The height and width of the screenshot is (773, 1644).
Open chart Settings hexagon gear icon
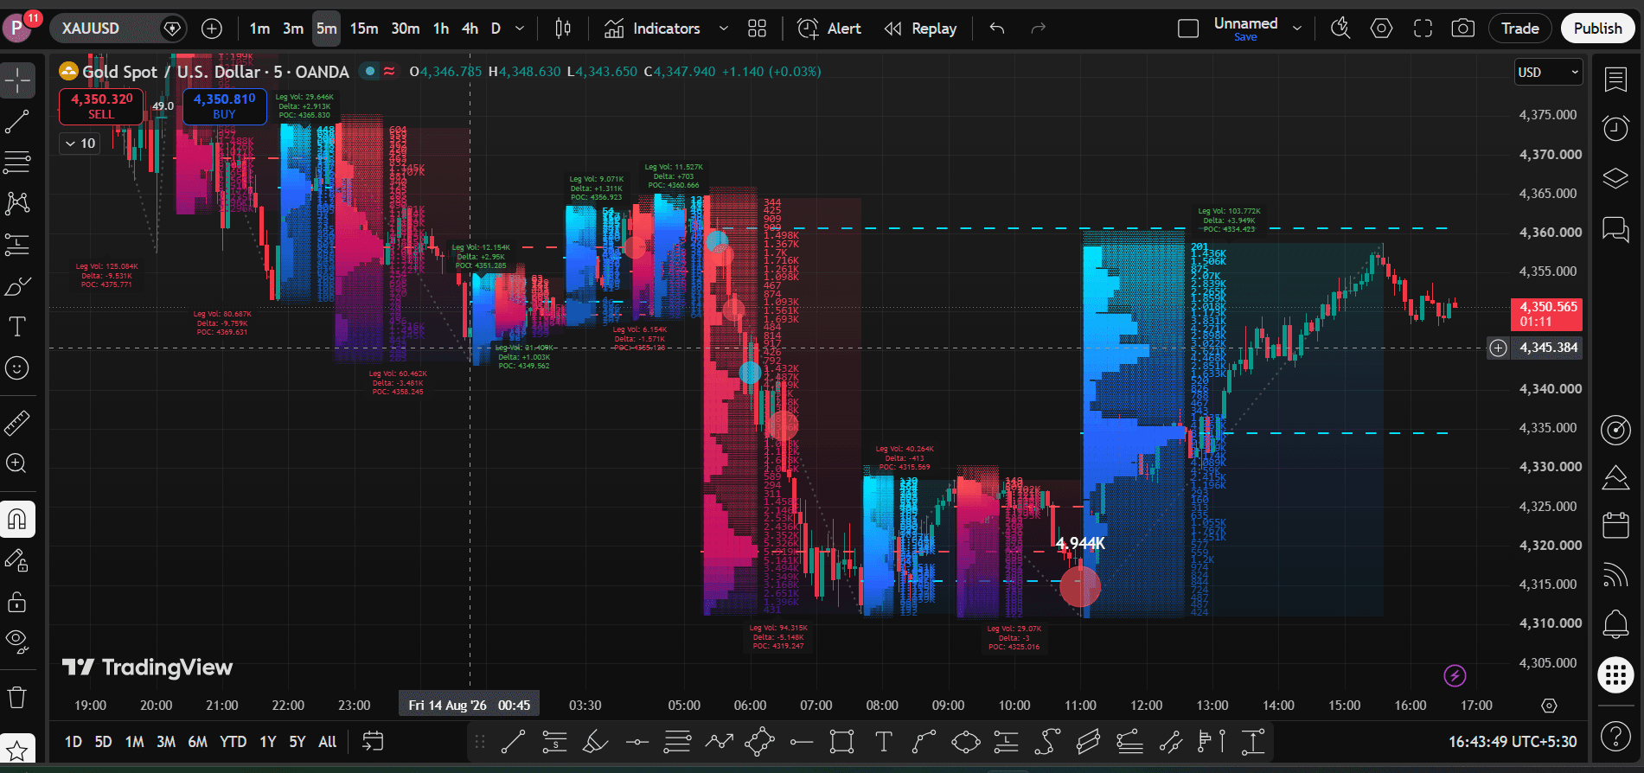click(x=1382, y=29)
